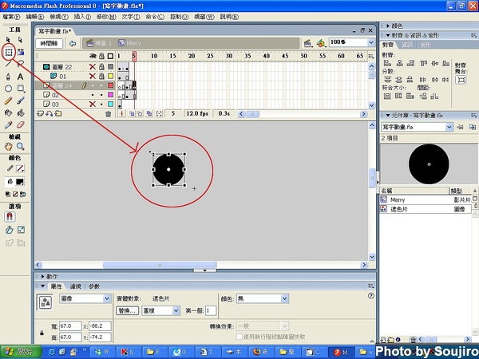Click the Swap symbol button
479x359 pixels.
click(128, 311)
